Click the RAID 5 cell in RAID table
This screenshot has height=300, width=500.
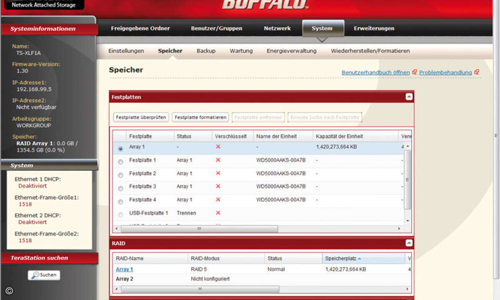pyautogui.click(x=199, y=269)
